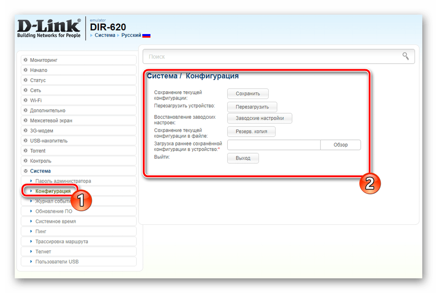The width and height of the screenshot is (437, 293).
Task: Open Системное время settings
Action: [x=79, y=221]
